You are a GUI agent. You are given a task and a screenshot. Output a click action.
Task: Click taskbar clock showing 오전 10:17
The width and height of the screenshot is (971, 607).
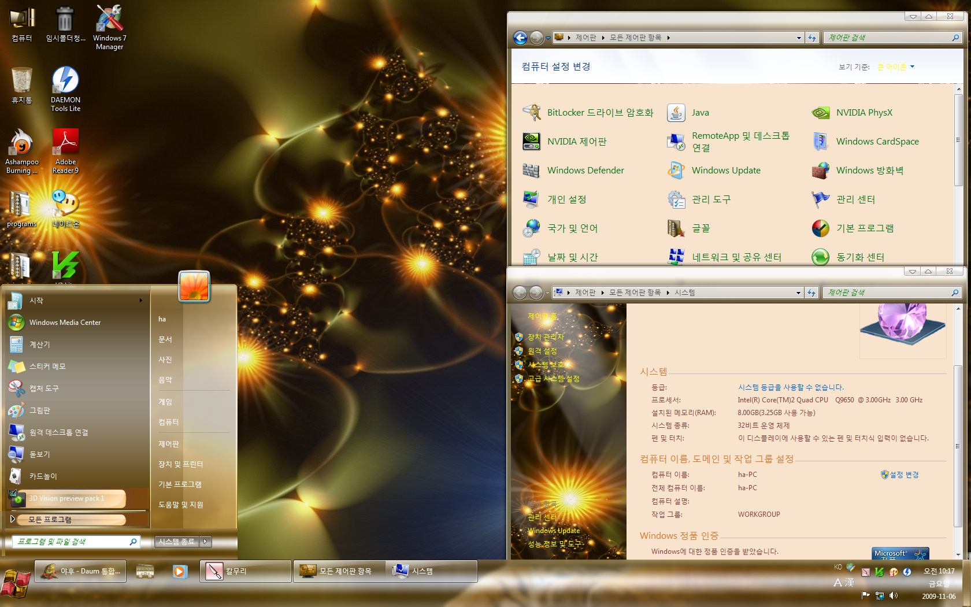pyautogui.click(x=939, y=571)
